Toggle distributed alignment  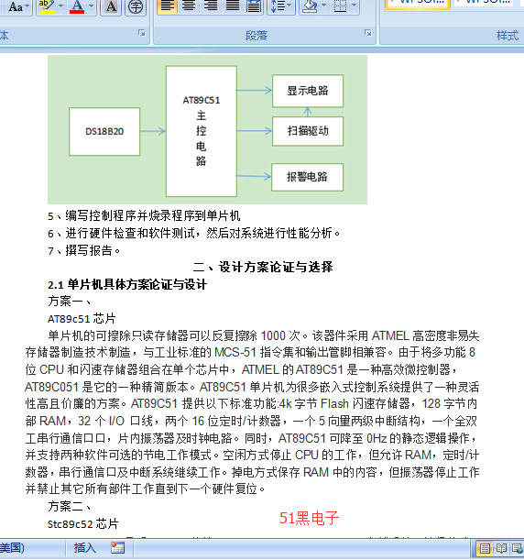pos(254,6)
